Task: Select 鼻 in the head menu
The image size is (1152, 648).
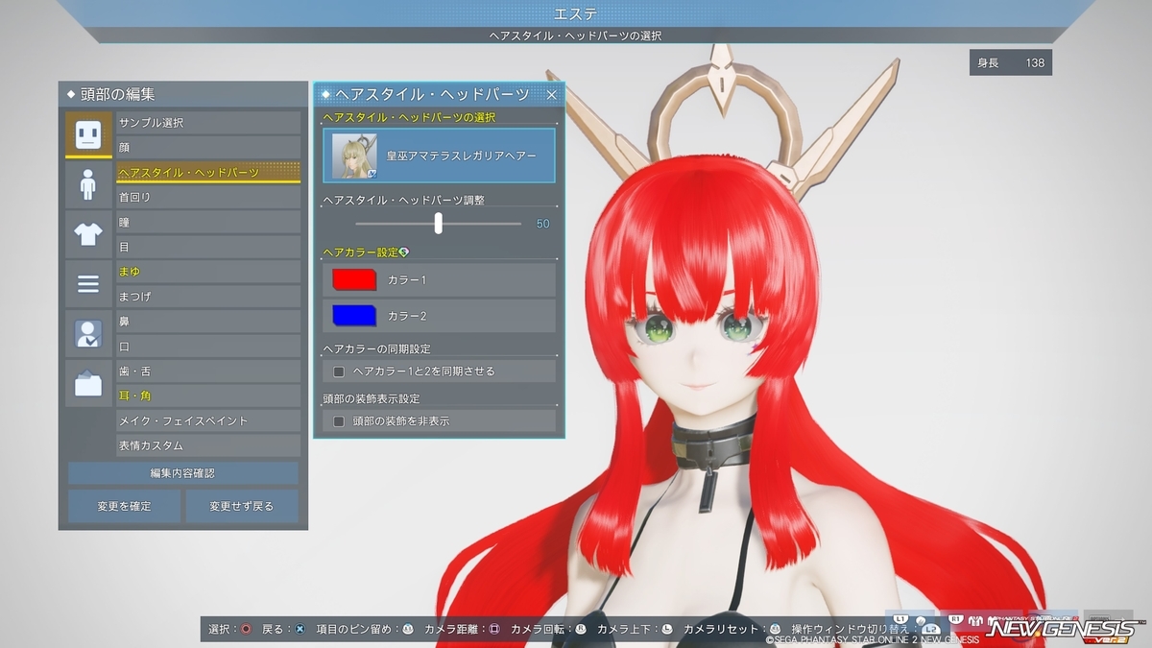Action: click(x=208, y=322)
